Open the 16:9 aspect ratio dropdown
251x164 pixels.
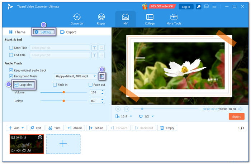[131, 116]
